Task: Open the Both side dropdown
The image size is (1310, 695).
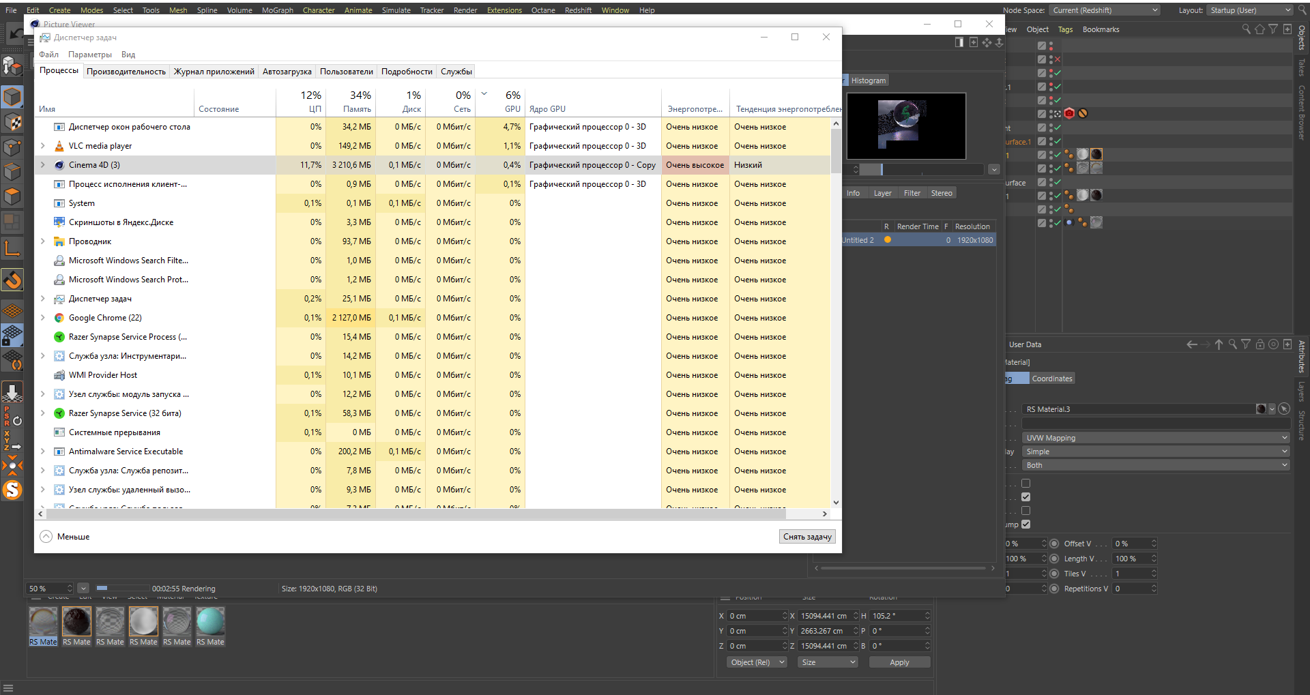Action: [x=1156, y=465]
